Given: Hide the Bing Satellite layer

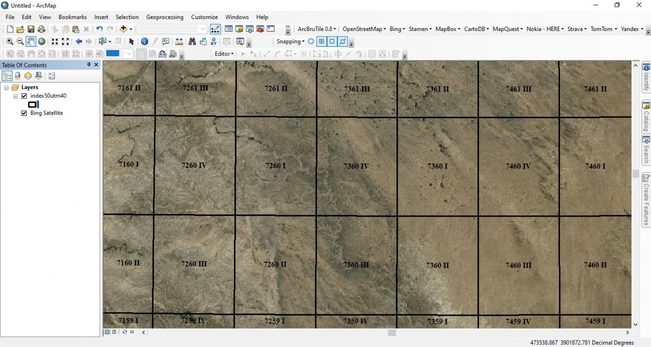Looking at the screenshot, I should pyautogui.click(x=24, y=113).
